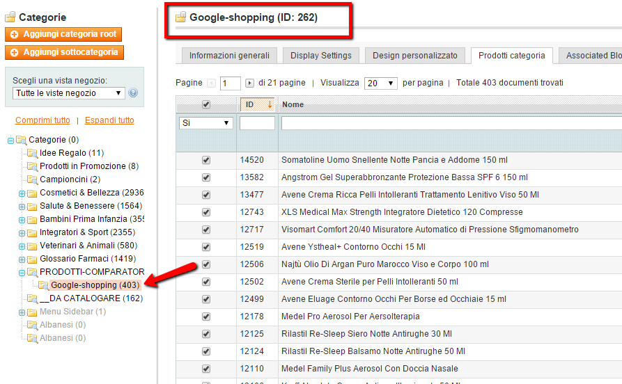Click the ID filter input field
The width and height of the screenshot is (622, 384).
click(257, 123)
